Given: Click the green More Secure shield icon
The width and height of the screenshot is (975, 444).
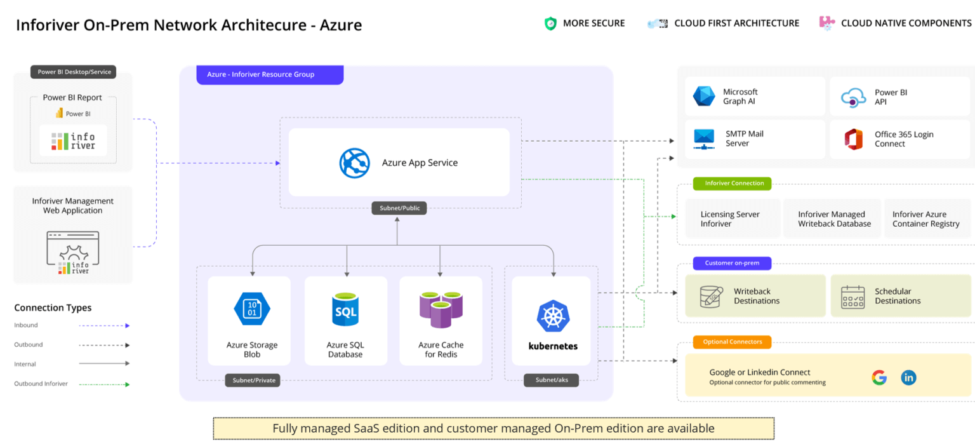Looking at the screenshot, I should click(x=550, y=24).
